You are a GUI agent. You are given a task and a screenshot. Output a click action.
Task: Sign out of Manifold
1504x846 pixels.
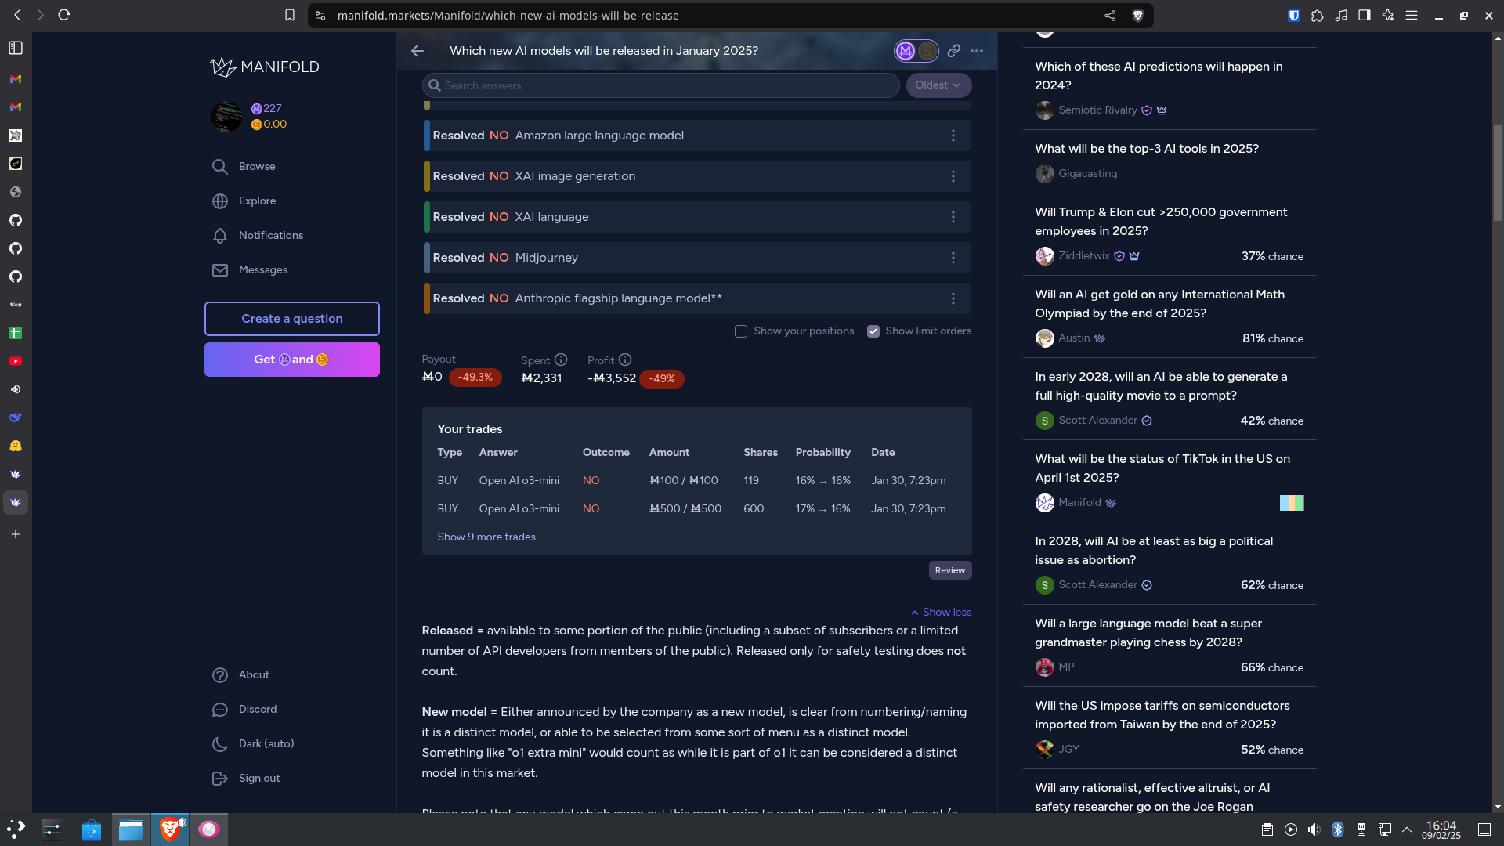pos(246,778)
